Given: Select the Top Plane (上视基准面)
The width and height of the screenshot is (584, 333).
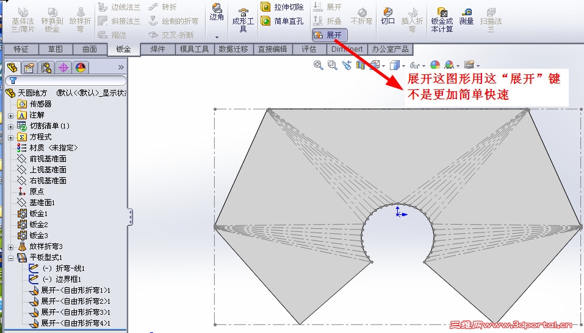Looking at the screenshot, I should (42, 170).
